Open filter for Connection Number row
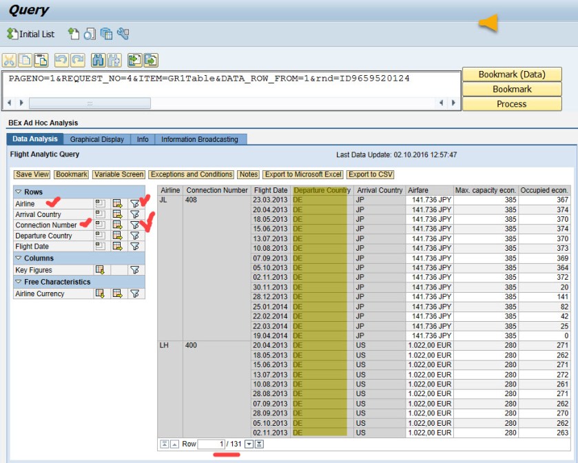 coord(136,225)
